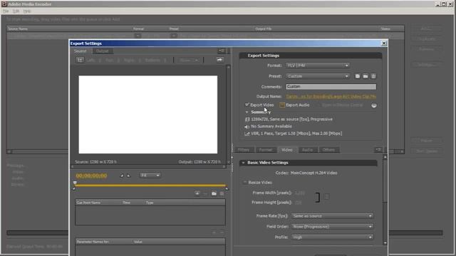Click the add cue point icon

pyautogui.click(x=197, y=193)
